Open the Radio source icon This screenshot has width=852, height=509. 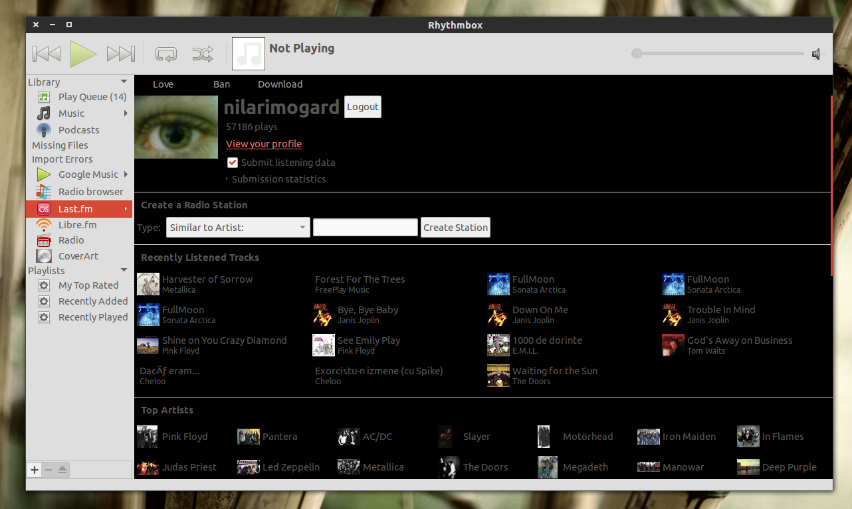click(44, 240)
